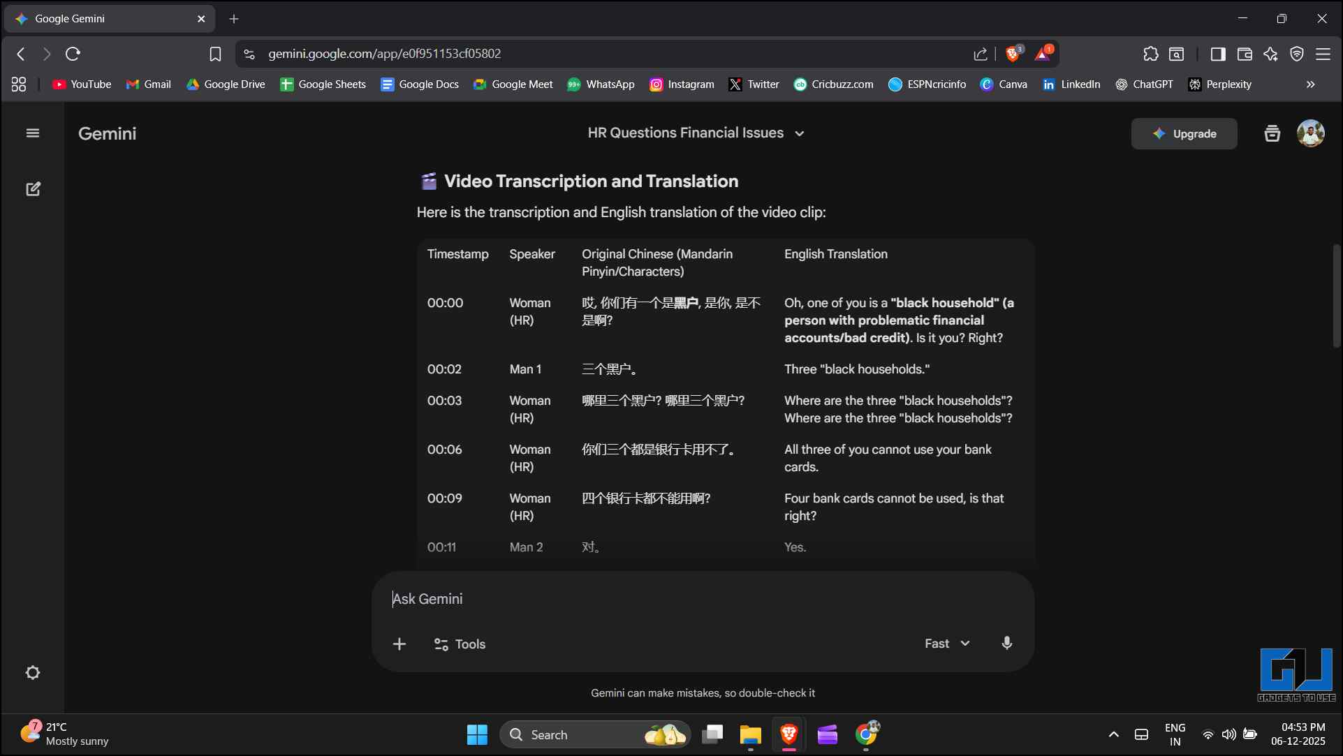
Task: Show more bookmarks with the double chevron
Action: click(x=1310, y=84)
